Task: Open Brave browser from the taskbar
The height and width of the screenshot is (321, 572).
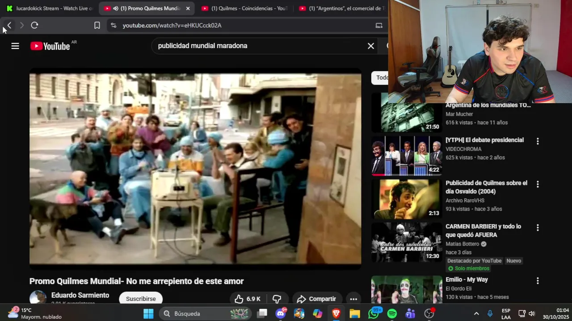Action: point(336,313)
